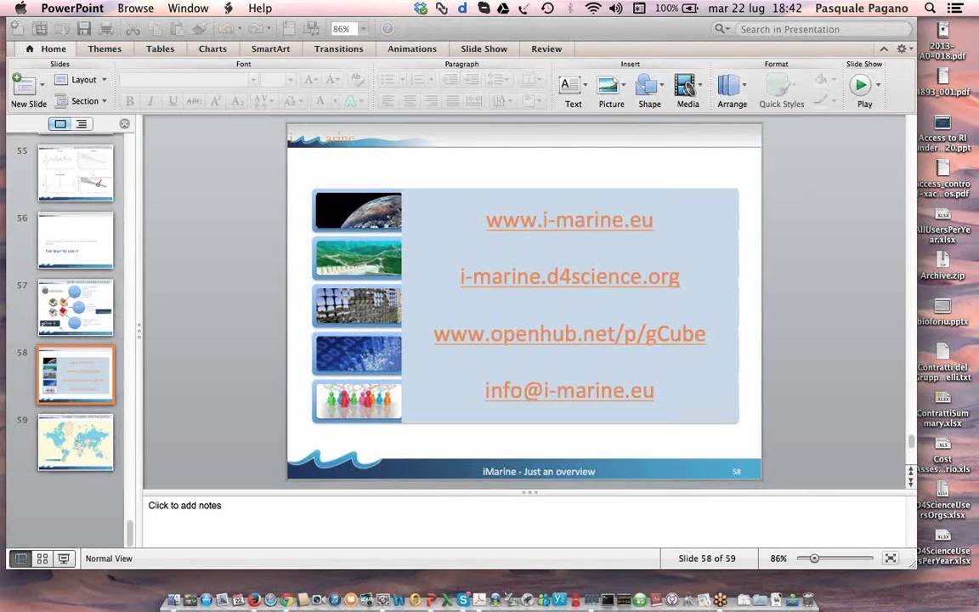Open the Slide Show tab

(x=484, y=48)
